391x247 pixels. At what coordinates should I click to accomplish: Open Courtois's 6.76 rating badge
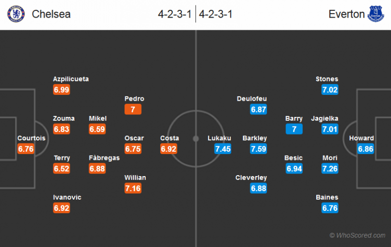tap(25, 149)
